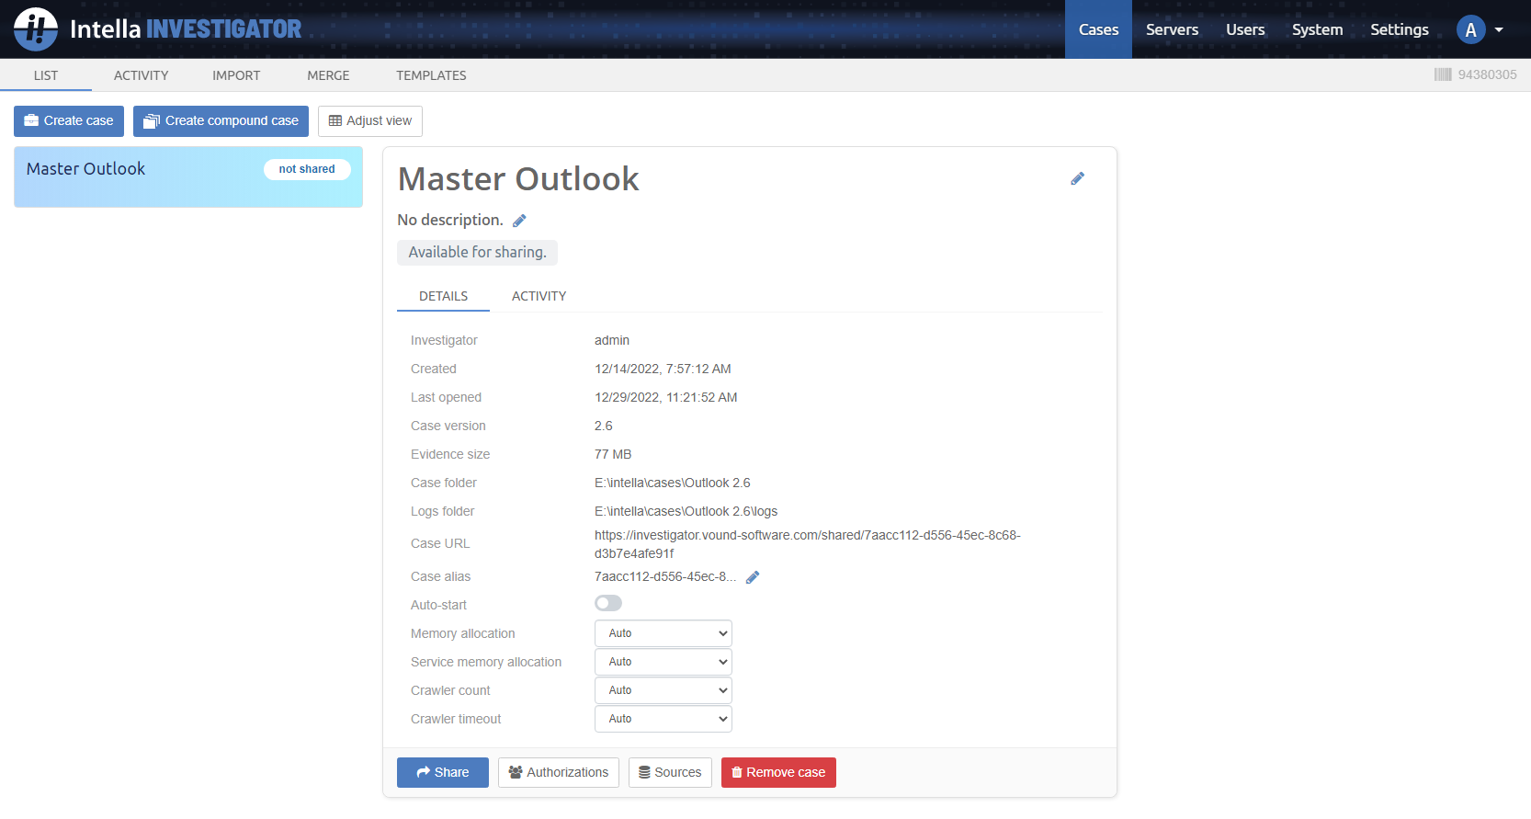Click the Adjust view button

coord(369,121)
